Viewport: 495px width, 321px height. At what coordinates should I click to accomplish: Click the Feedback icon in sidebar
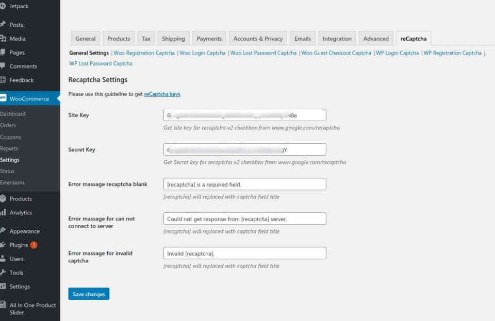coord(3,80)
